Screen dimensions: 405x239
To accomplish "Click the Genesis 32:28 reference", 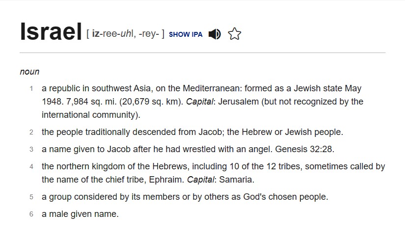I will [x=305, y=149].
